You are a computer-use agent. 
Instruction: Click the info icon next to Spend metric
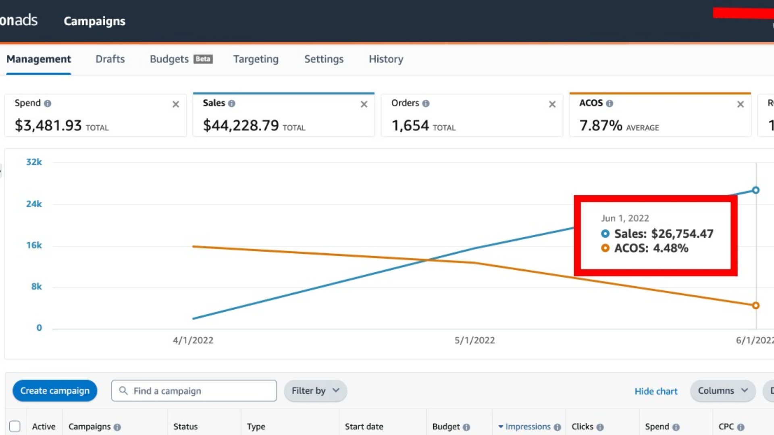[48, 104]
